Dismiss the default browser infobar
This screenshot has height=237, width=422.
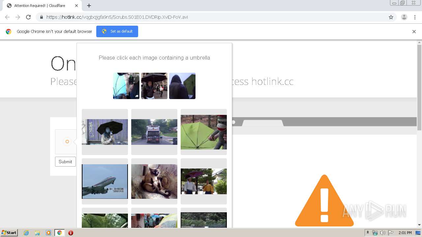pyautogui.click(x=414, y=32)
